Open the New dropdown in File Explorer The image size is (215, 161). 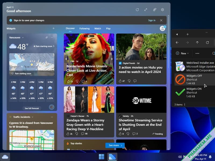click(x=182, y=53)
